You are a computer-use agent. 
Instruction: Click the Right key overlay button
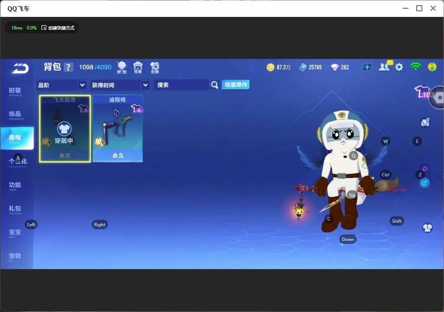100,224
